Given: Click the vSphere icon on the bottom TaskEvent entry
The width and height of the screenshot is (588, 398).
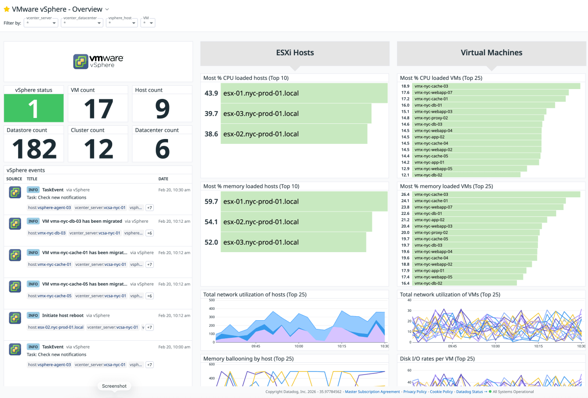Looking at the screenshot, I should [x=15, y=350].
